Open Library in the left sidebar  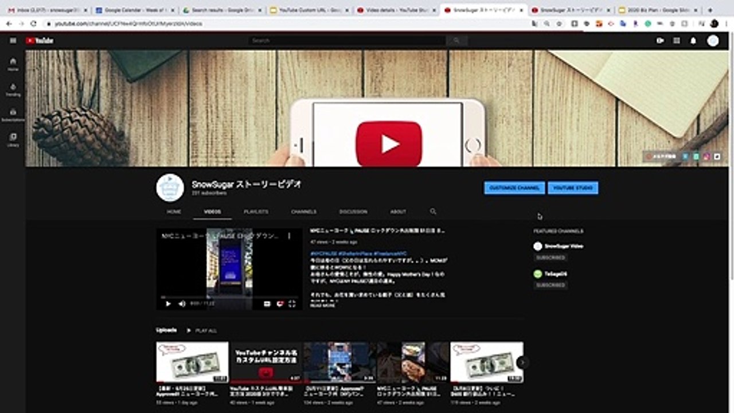point(13,140)
